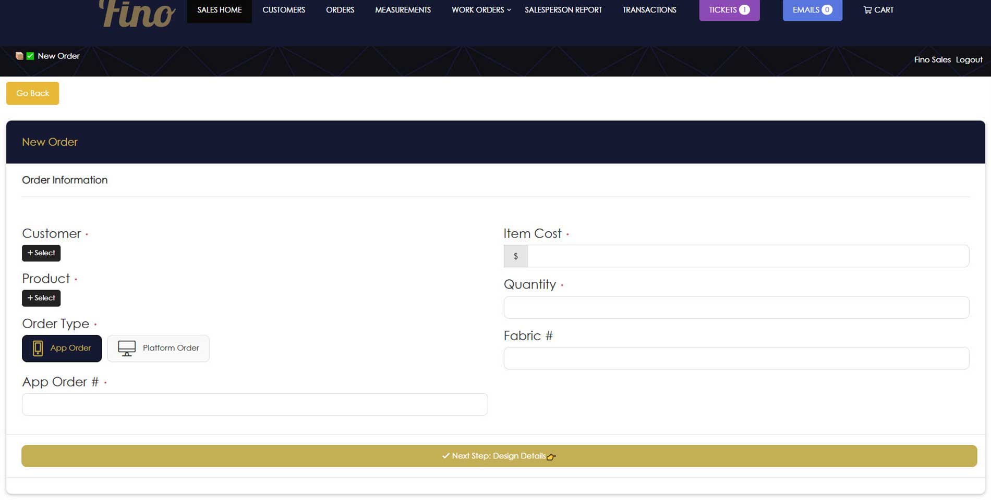
Task: Click the Fino Sales user link
Action: pyautogui.click(x=932, y=59)
